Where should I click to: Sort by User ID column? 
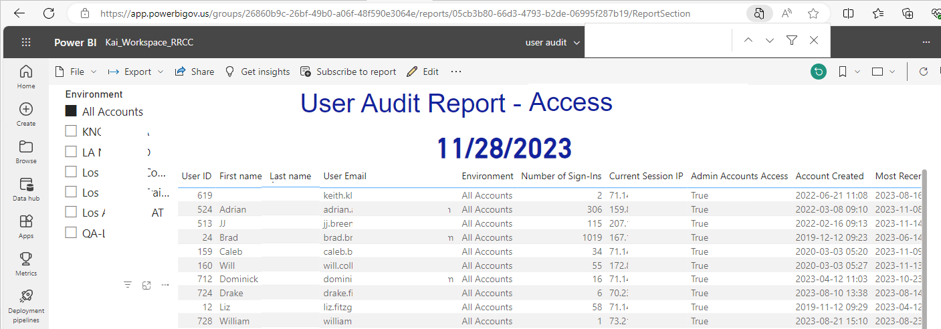pos(197,177)
